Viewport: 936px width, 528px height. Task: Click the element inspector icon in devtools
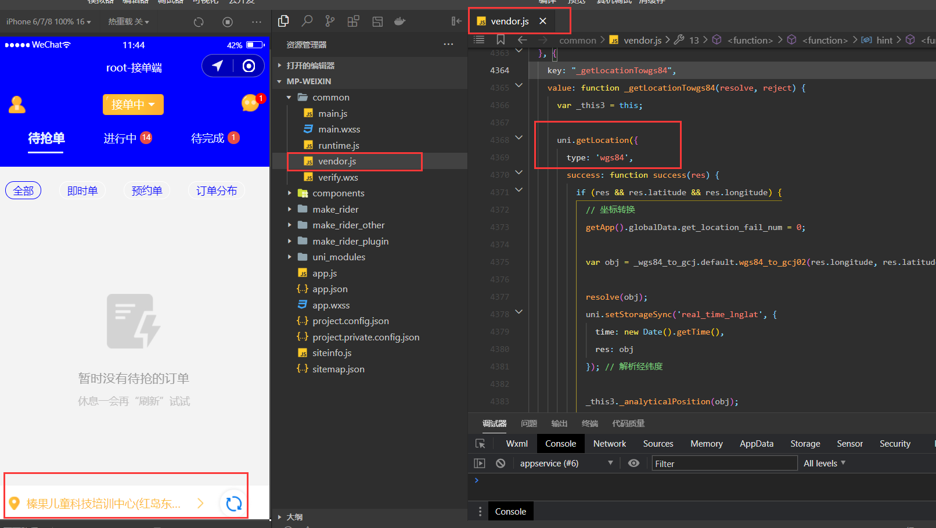pyautogui.click(x=480, y=444)
